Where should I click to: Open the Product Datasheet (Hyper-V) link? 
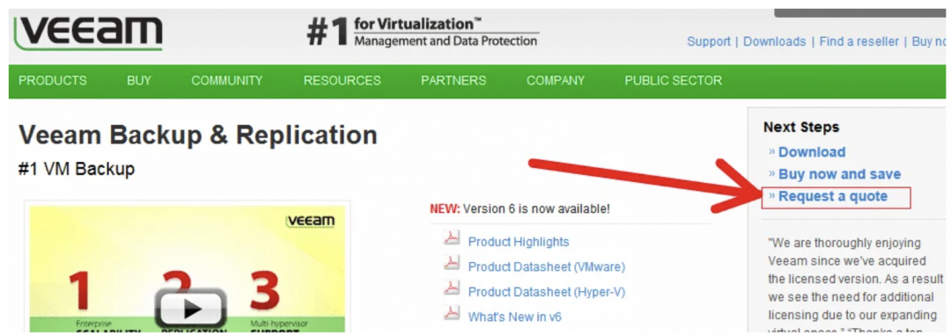(x=547, y=292)
